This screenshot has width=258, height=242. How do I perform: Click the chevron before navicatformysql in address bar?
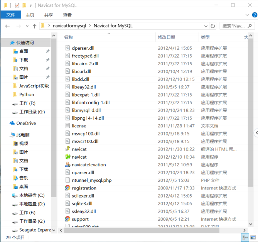click(49, 26)
